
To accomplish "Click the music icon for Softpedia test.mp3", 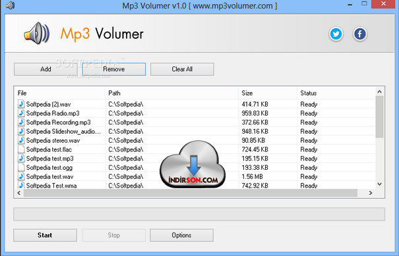I will 21,159.
